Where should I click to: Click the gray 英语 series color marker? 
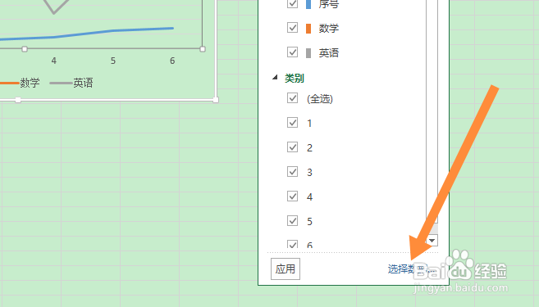tap(308, 53)
